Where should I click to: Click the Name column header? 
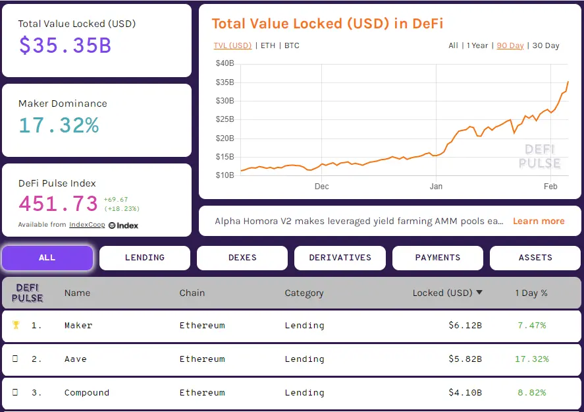77,293
